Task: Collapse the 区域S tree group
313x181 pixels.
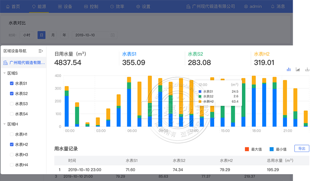Action: [5, 73]
